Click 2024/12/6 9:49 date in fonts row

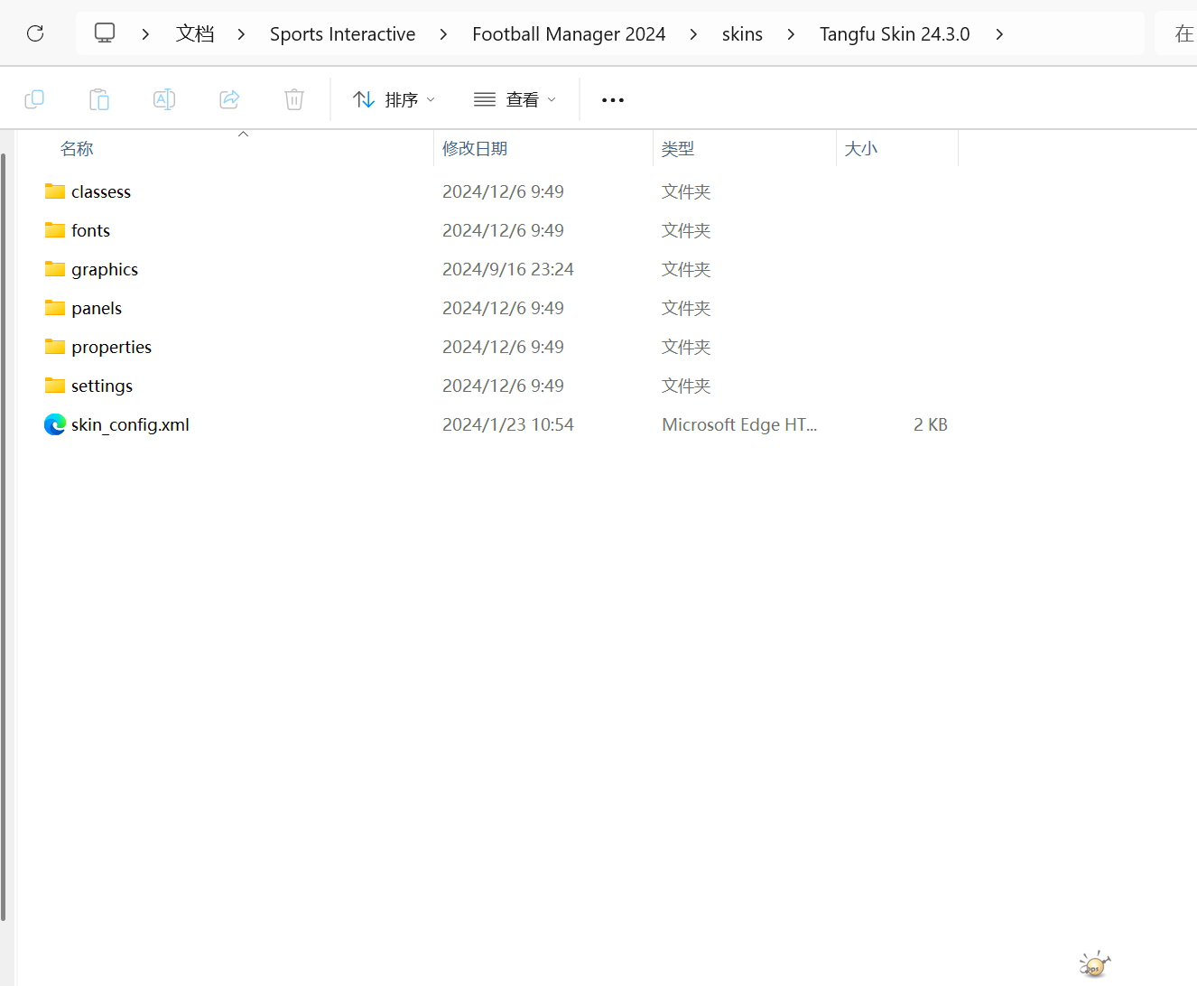coord(503,230)
